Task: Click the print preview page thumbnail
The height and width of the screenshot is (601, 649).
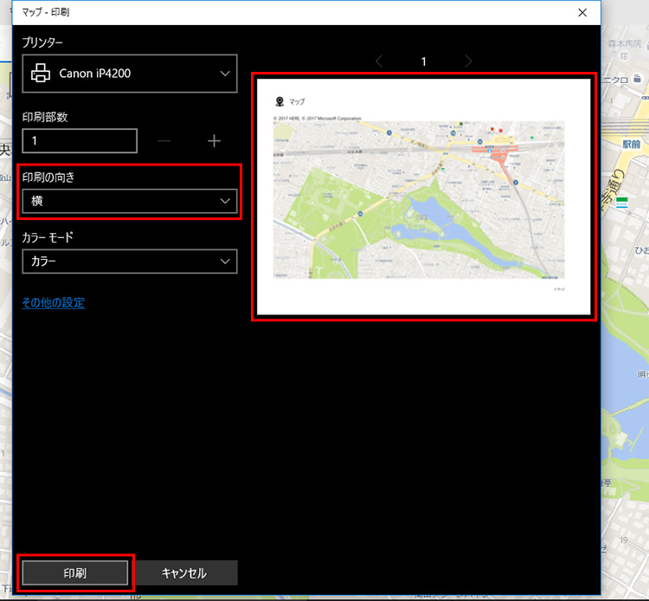Action: coord(423,197)
